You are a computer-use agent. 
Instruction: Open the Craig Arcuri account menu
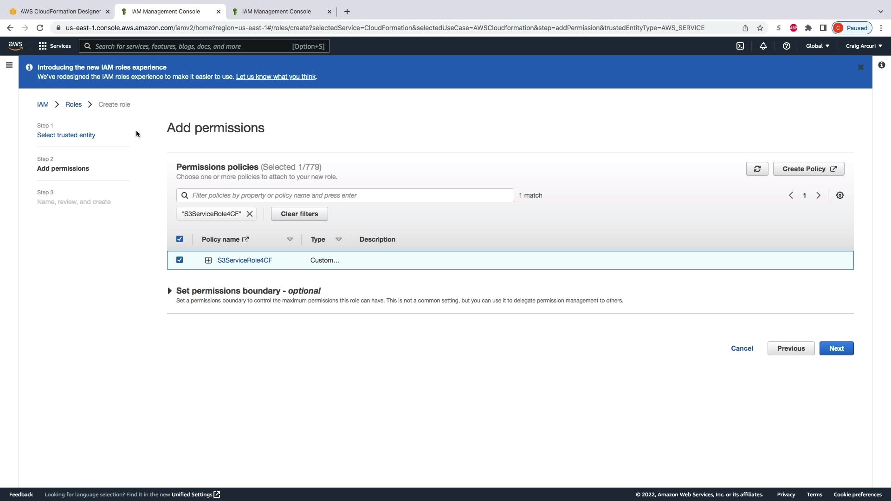(x=863, y=46)
